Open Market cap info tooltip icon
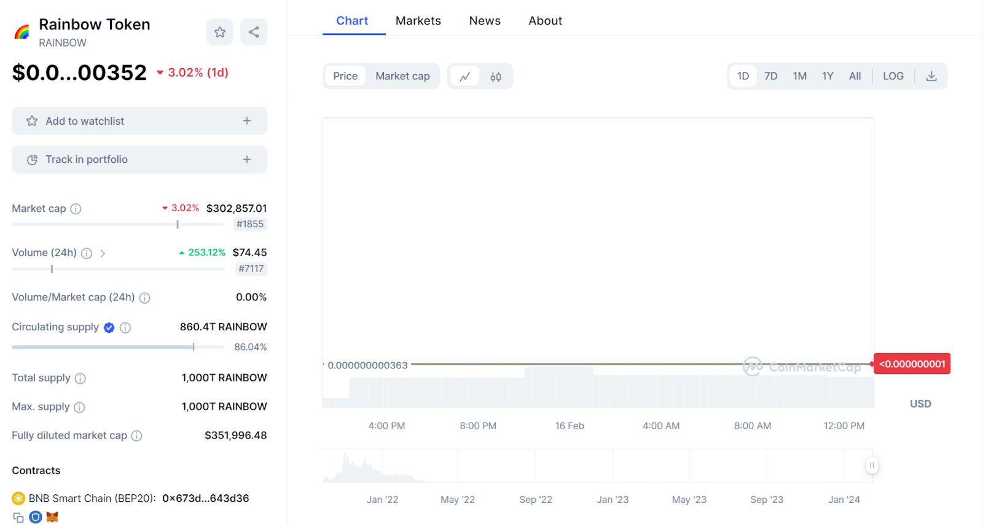Screen dimensions: 983x525 click(x=76, y=209)
